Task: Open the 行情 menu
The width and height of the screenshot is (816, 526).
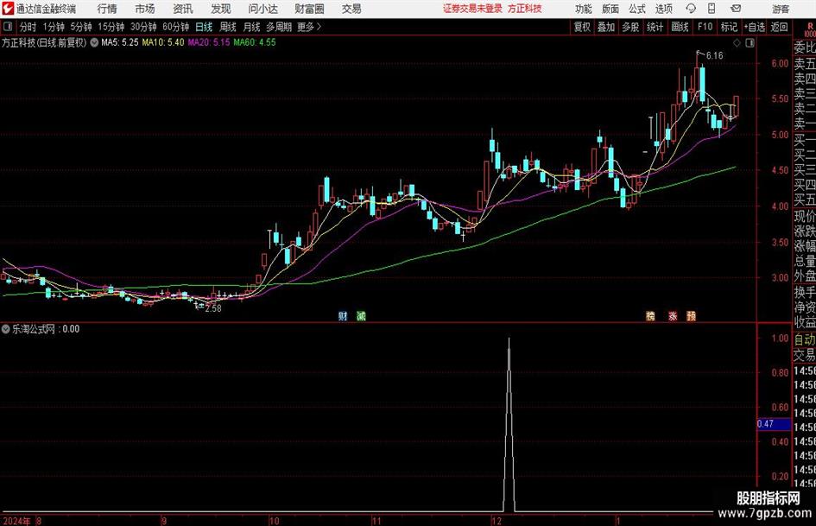Action: (107, 9)
